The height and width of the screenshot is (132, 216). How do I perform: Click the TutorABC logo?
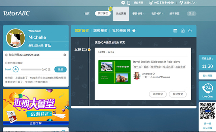click(x=17, y=13)
